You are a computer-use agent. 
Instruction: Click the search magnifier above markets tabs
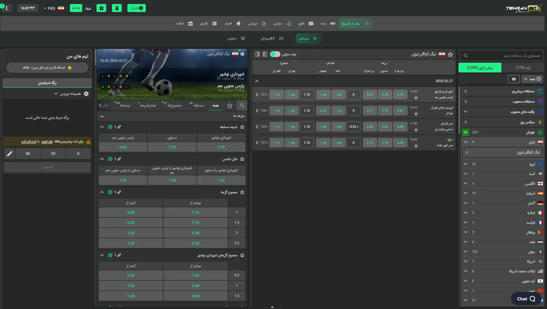[242, 105]
